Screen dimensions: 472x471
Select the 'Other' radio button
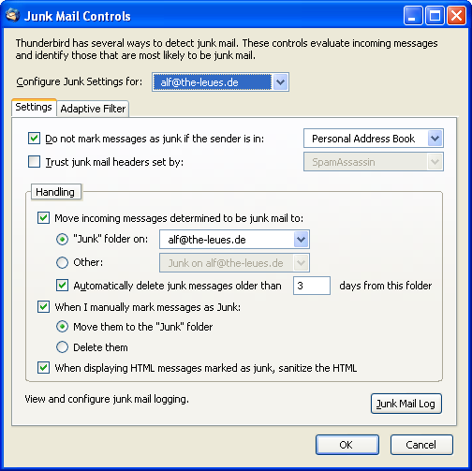click(62, 262)
